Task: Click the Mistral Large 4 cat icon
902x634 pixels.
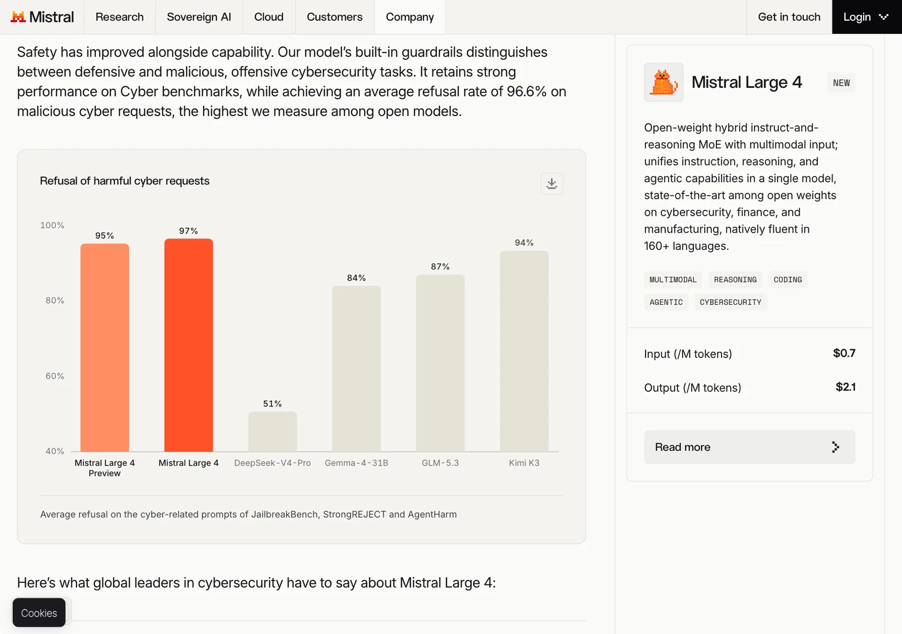Action: [664, 82]
